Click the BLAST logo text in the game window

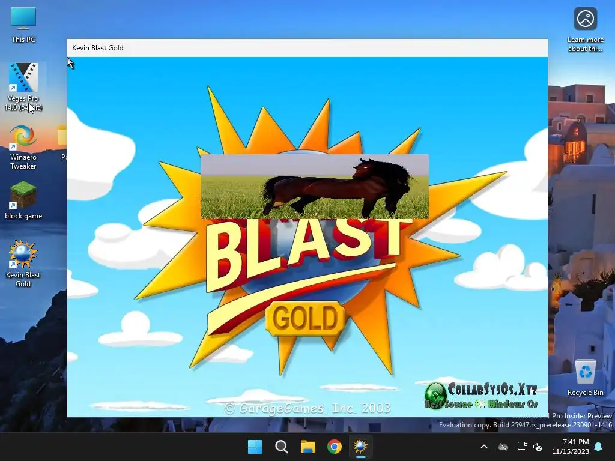pyautogui.click(x=308, y=255)
